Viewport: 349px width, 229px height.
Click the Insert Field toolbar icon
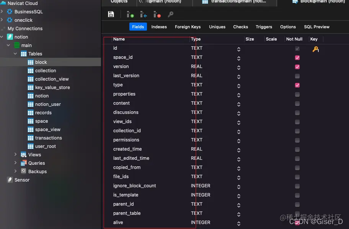pyautogui.click(x=144, y=15)
